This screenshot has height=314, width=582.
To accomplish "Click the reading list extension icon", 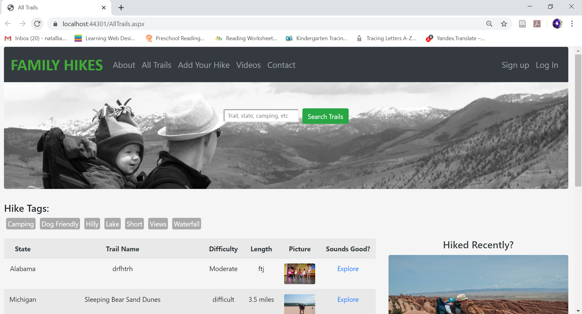I will point(522,24).
